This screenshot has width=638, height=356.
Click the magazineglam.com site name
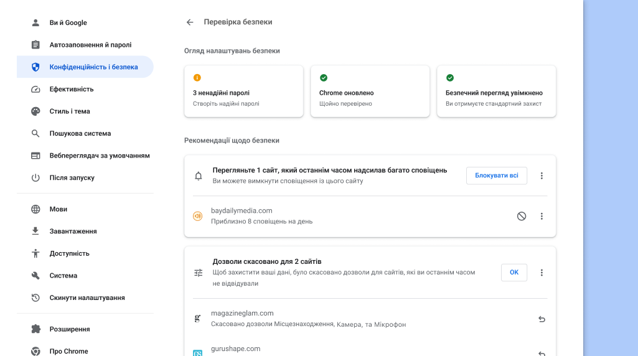tap(242, 313)
